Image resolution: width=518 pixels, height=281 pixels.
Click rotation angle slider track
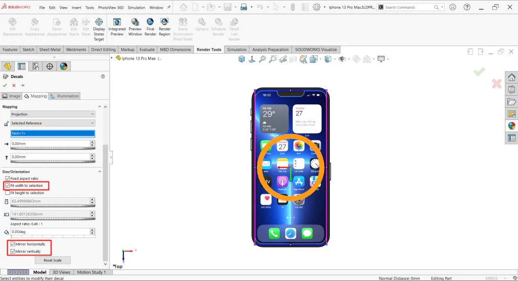click(53, 236)
